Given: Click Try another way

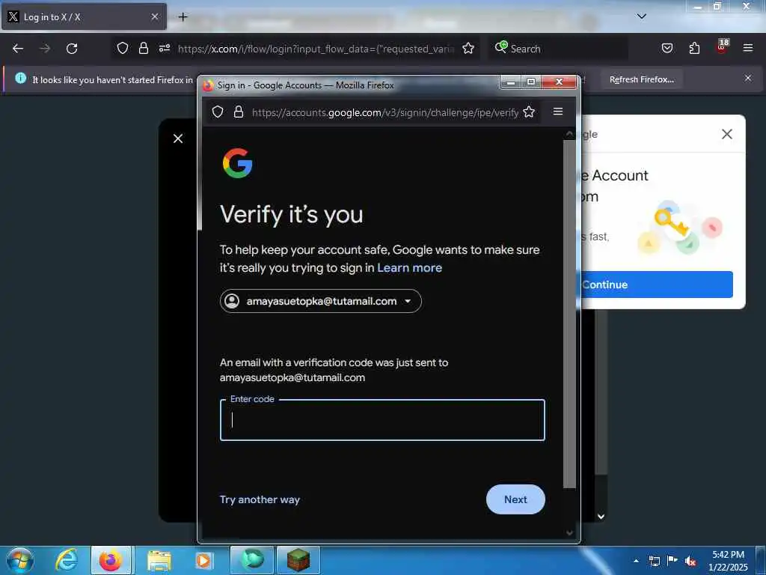Looking at the screenshot, I should (260, 499).
